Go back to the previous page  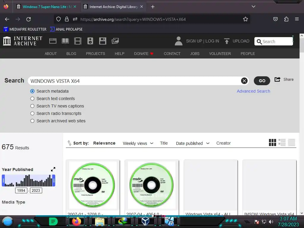(x=7, y=19)
